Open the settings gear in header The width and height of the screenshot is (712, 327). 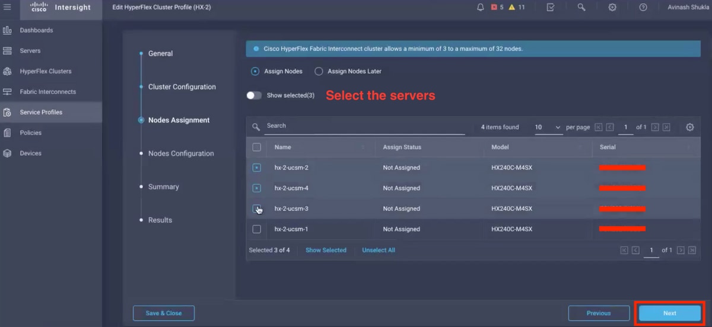pos(612,7)
